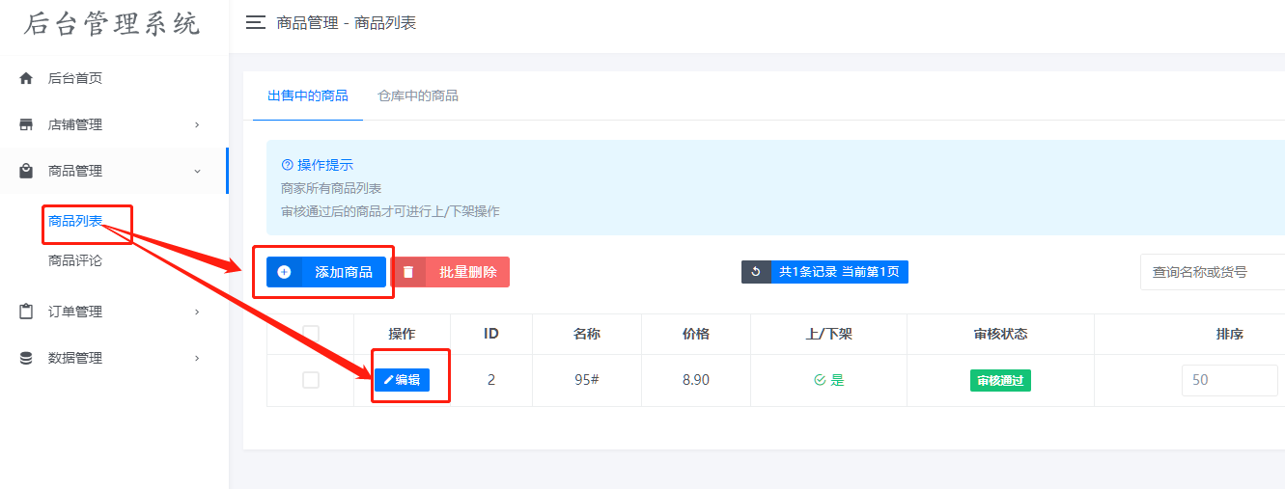Open the 订单管理 sidebar menu
1285x489 pixels.
click(x=114, y=312)
